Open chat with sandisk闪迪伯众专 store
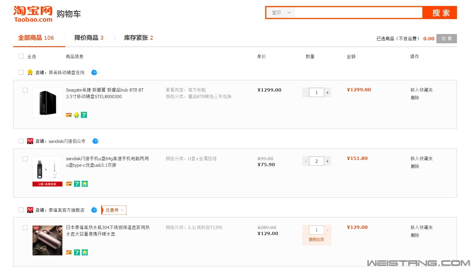This screenshot has height=270, width=474. [x=96, y=141]
